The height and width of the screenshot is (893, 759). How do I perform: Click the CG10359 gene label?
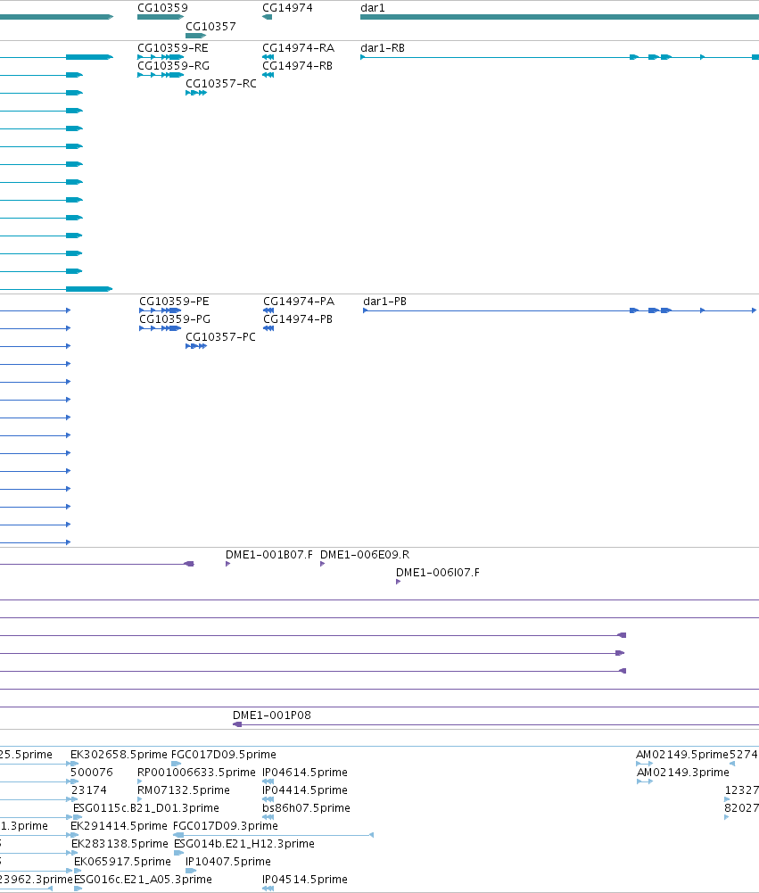(162, 8)
